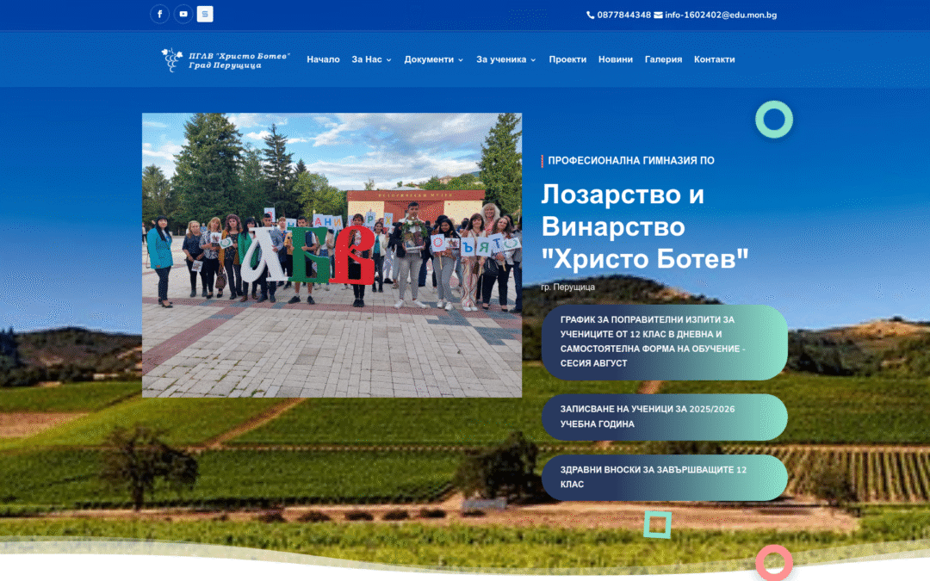
Task: Open the YouTube social icon
Action: 183,14
